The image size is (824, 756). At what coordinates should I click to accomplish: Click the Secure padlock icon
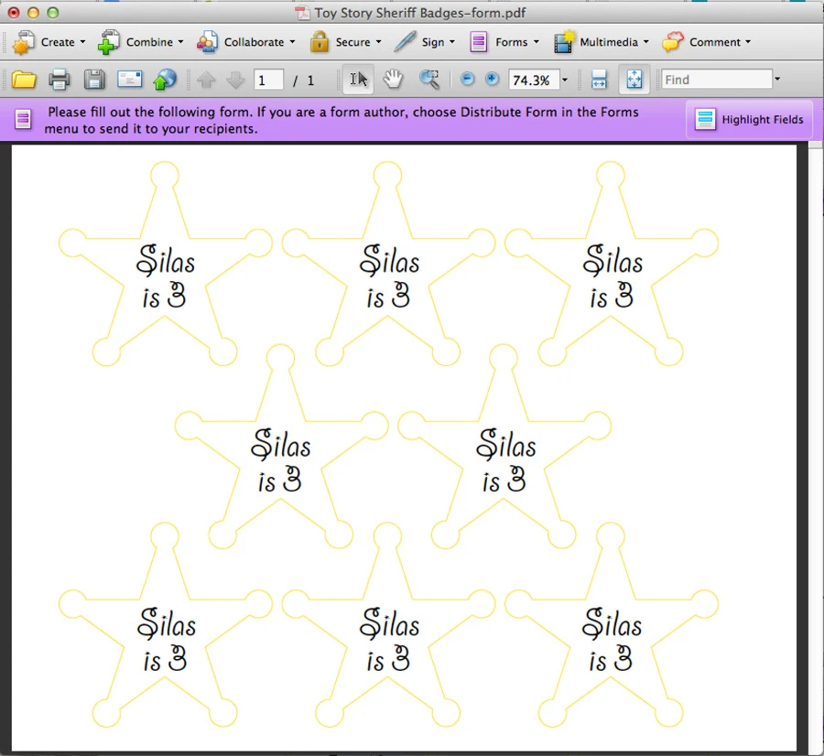(x=319, y=41)
